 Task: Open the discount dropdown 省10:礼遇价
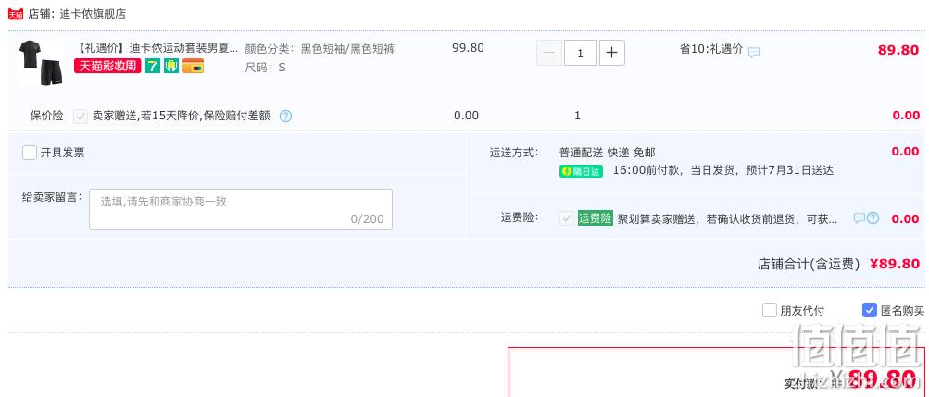click(x=711, y=49)
